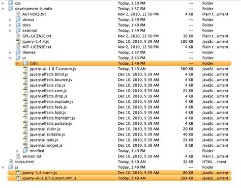Viewport: 241px width, 188px height.
Task: Collapse the ui folder triangle
Action: pos(10,58)
